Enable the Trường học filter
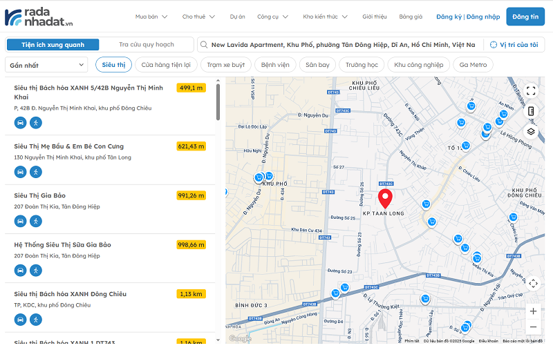The image size is (553, 350). 362,65
